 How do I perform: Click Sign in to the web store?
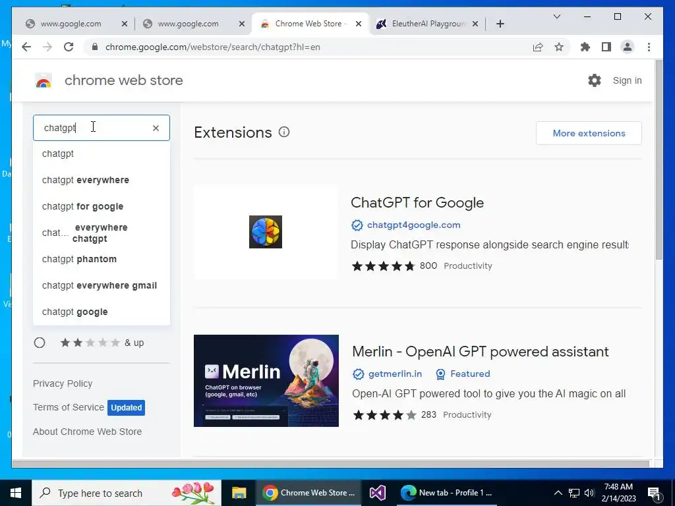click(x=627, y=80)
